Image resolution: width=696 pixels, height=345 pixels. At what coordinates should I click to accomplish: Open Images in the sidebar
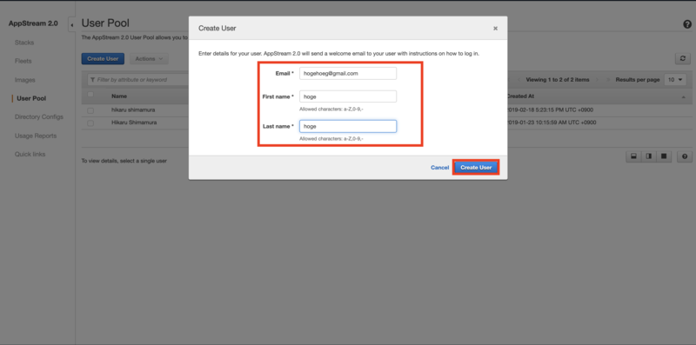coord(25,80)
